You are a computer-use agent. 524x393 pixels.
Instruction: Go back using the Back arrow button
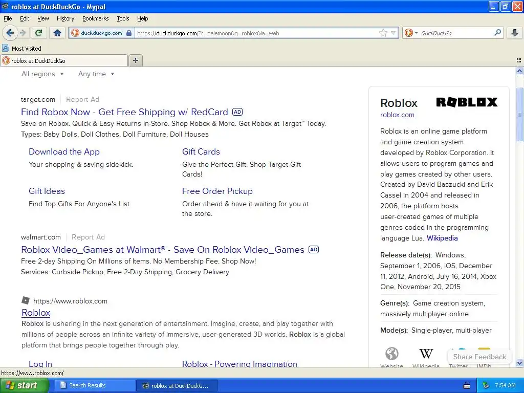[x=10, y=33]
